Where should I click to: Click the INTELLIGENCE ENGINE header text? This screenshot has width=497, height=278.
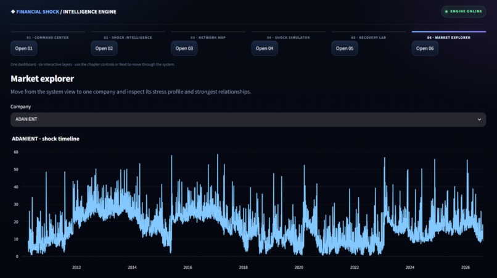(89, 12)
